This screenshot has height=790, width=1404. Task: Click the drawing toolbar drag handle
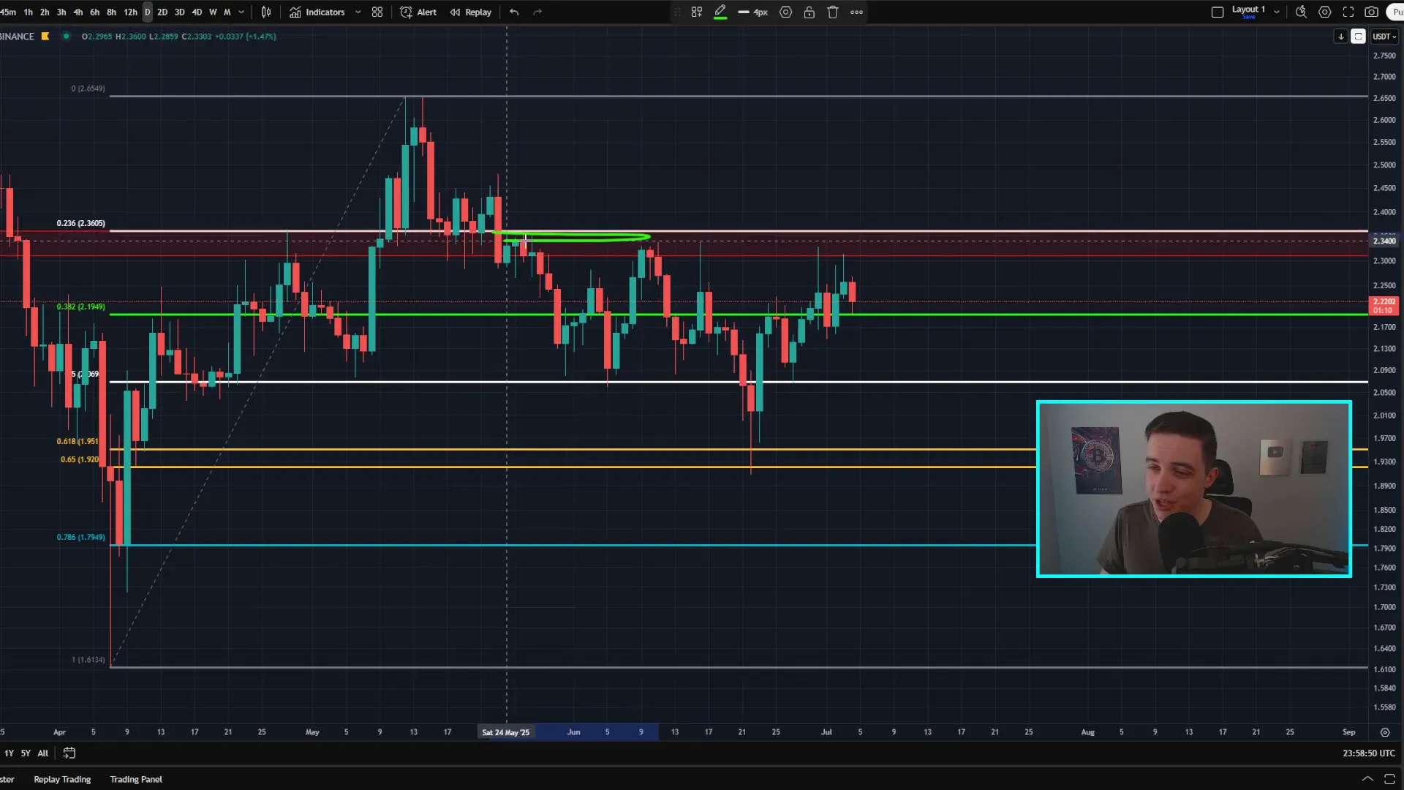pyautogui.click(x=677, y=12)
